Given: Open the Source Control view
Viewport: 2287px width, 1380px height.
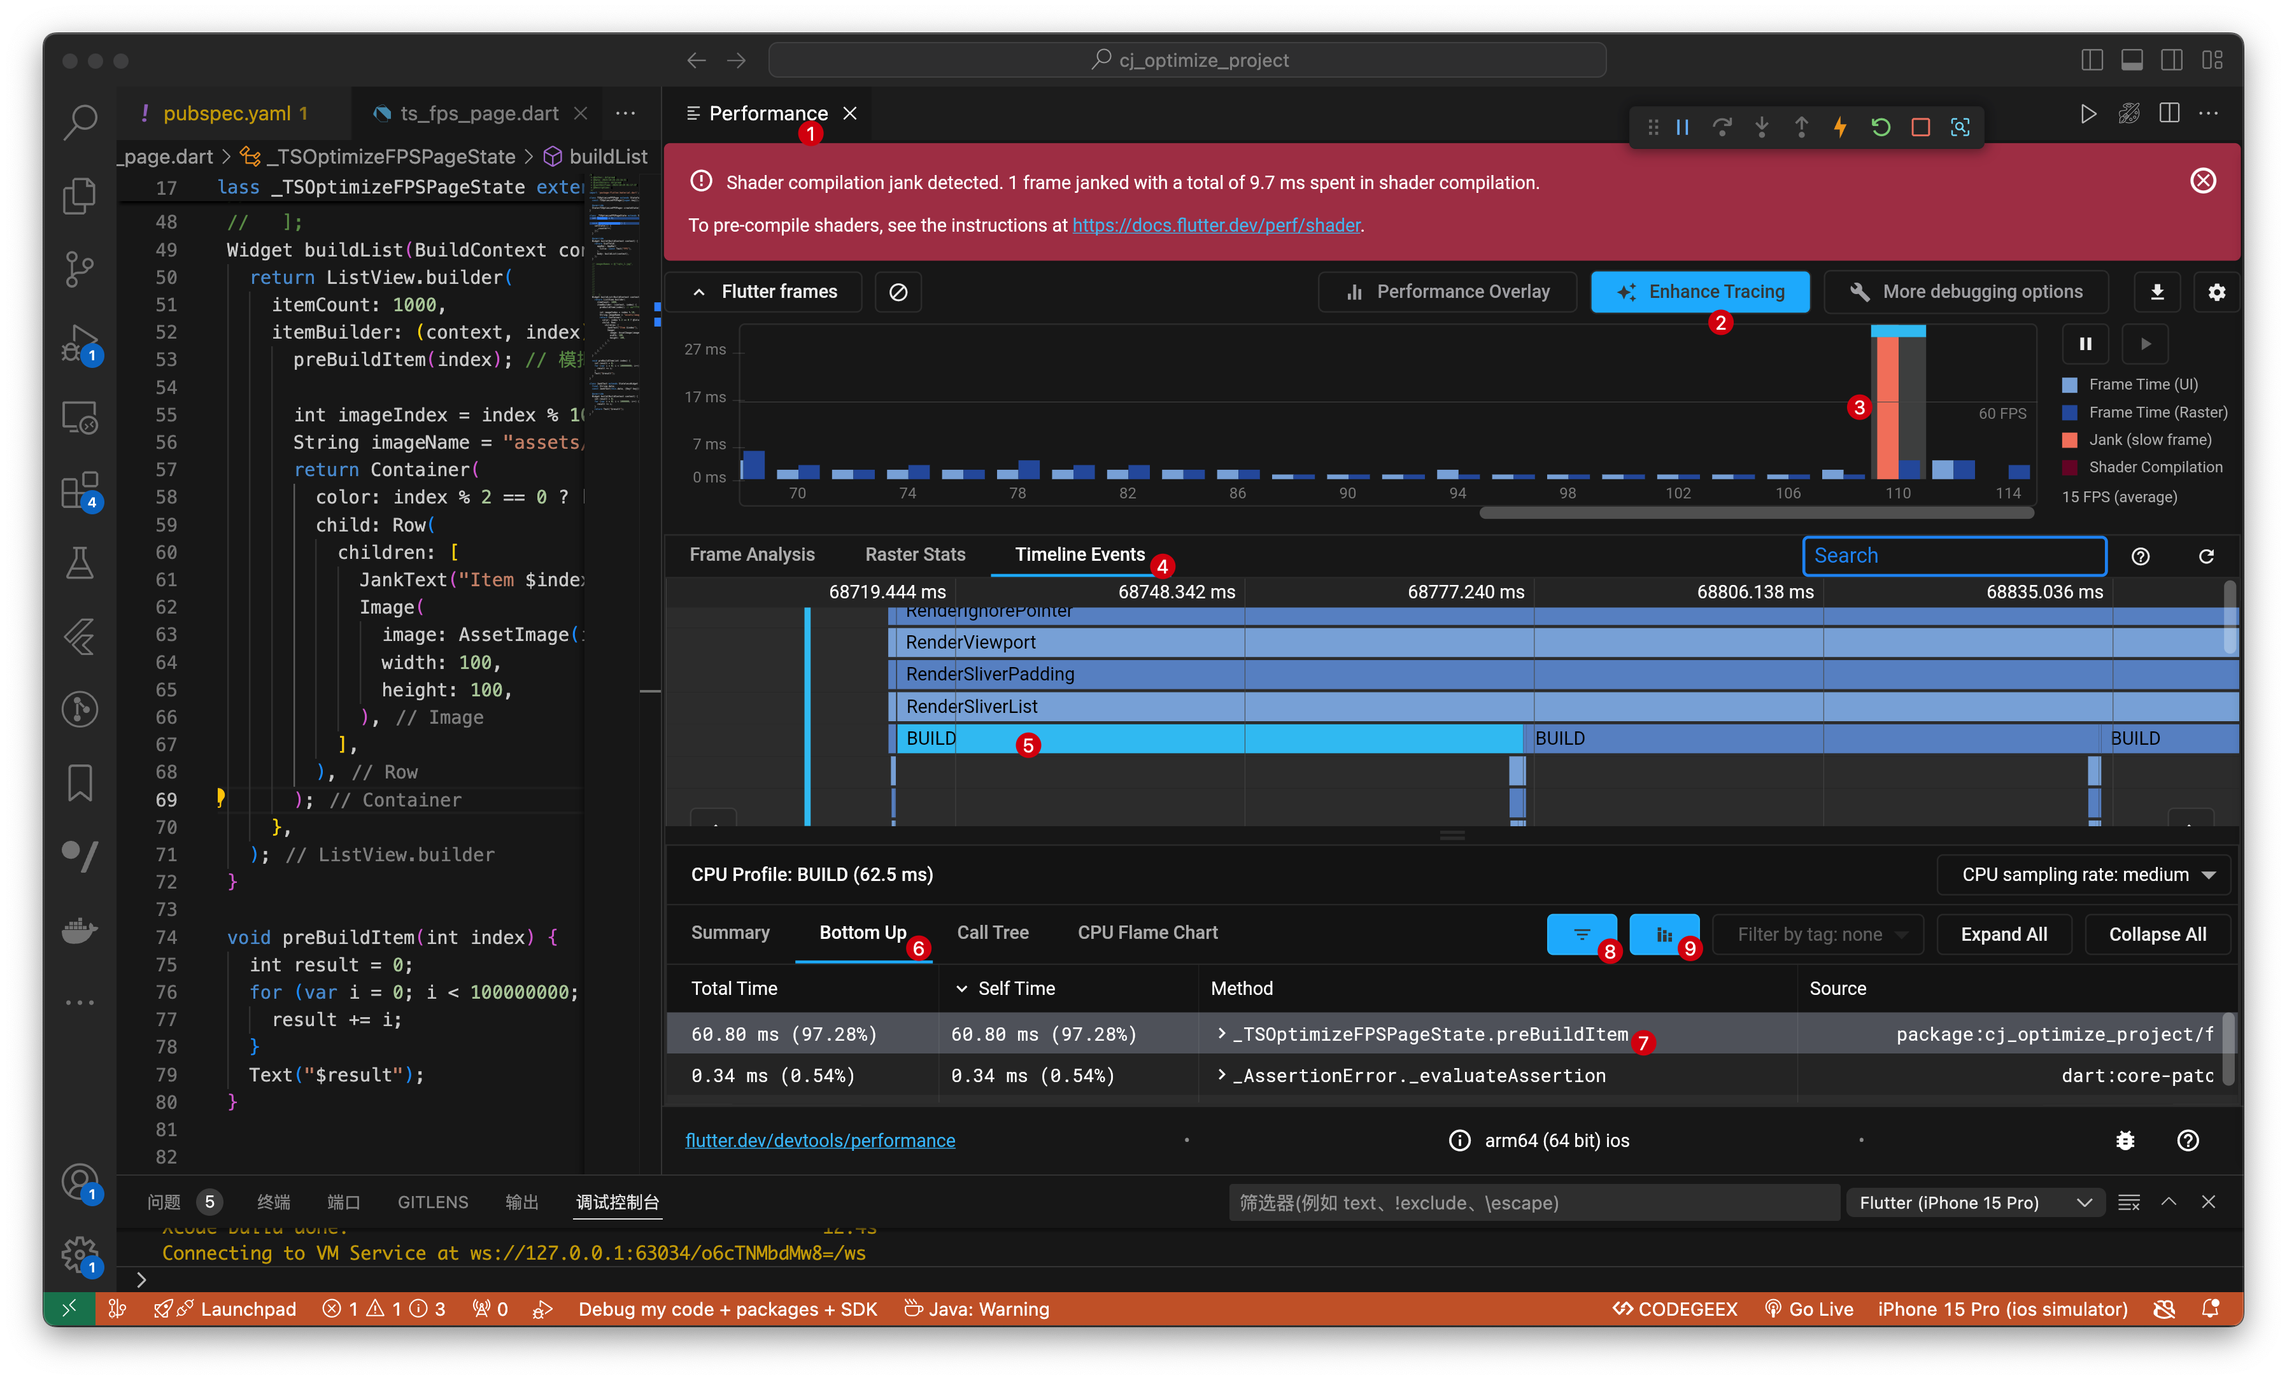Looking at the screenshot, I should [81, 269].
